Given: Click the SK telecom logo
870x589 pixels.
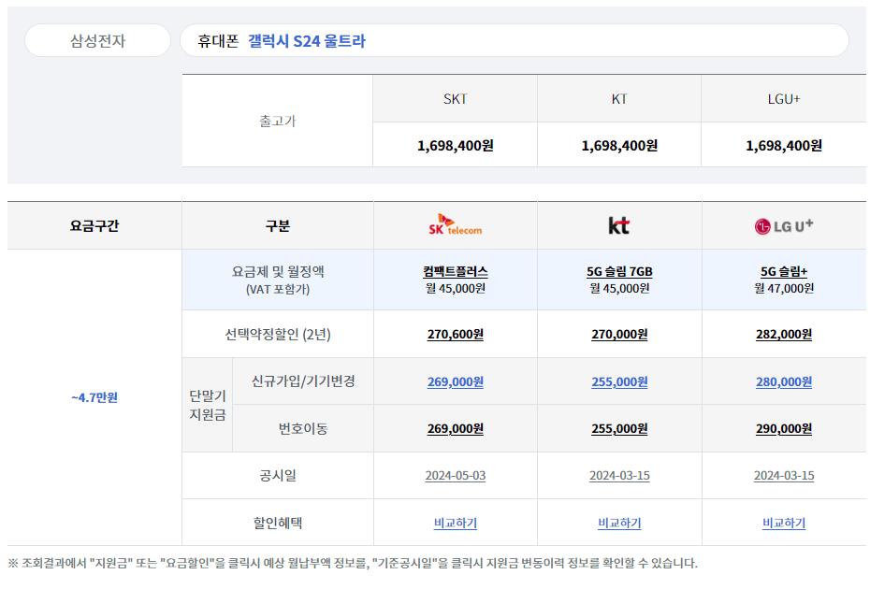Looking at the screenshot, I should point(455,224).
